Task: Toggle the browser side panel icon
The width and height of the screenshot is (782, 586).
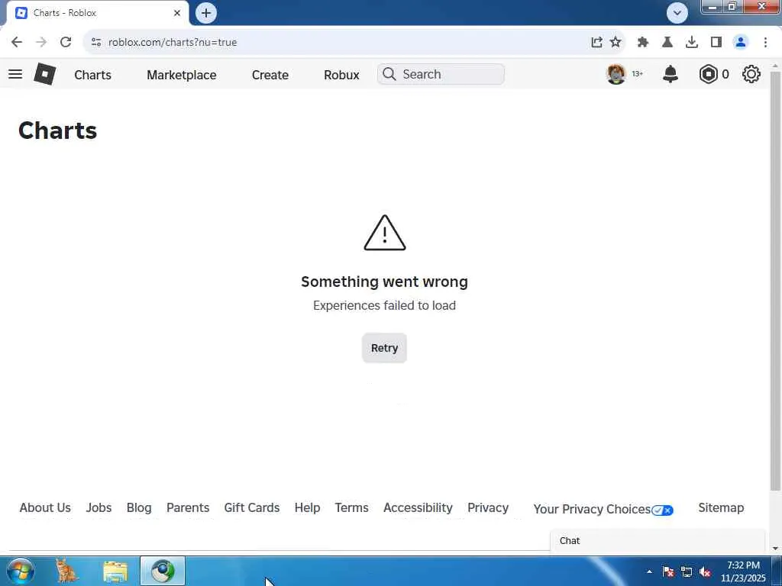Action: (716, 42)
